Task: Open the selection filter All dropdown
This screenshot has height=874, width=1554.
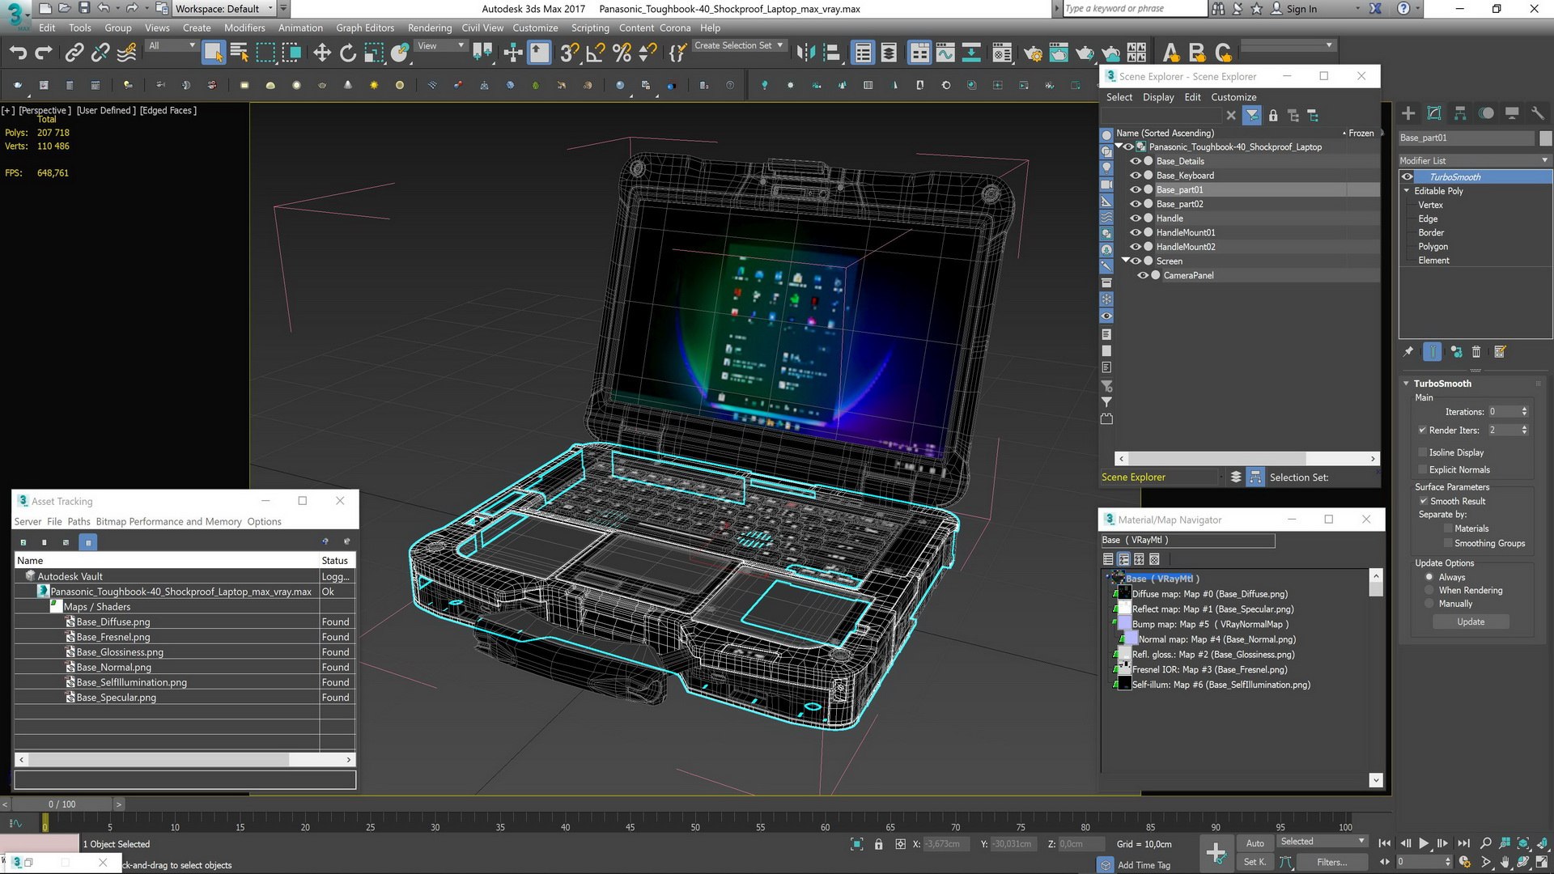Action: point(172,46)
